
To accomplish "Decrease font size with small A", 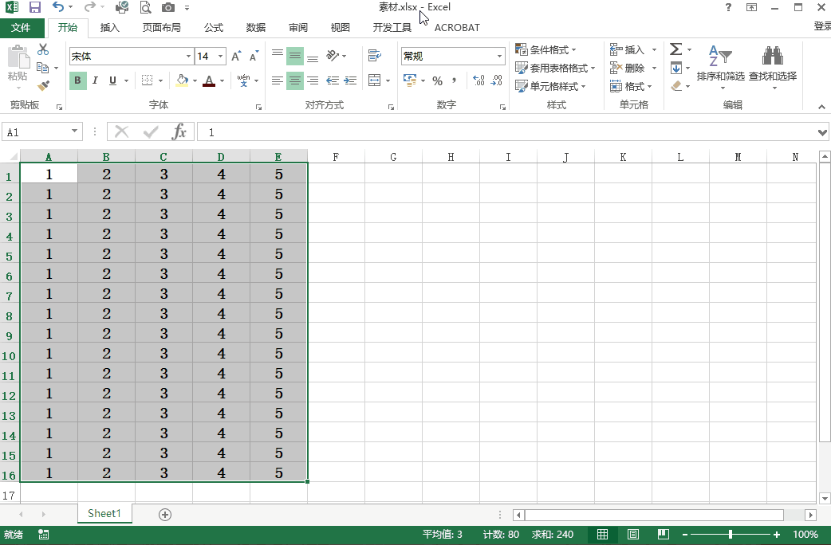I will [x=254, y=56].
